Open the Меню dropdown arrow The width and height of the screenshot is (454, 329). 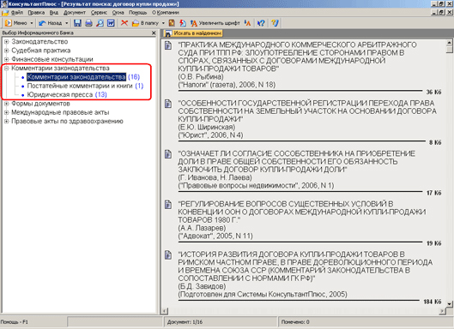(x=31, y=23)
